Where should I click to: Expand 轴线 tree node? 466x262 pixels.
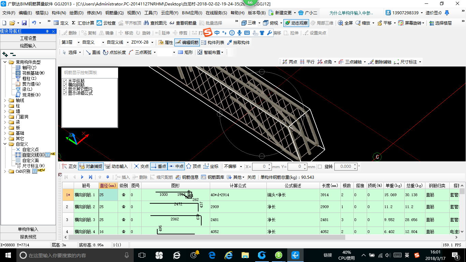pyautogui.click(x=5, y=100)
